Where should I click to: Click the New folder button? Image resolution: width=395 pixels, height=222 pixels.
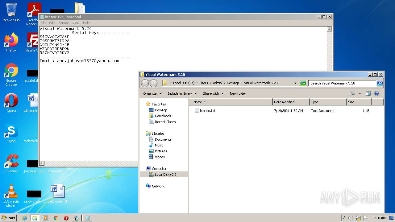point(238,93)
